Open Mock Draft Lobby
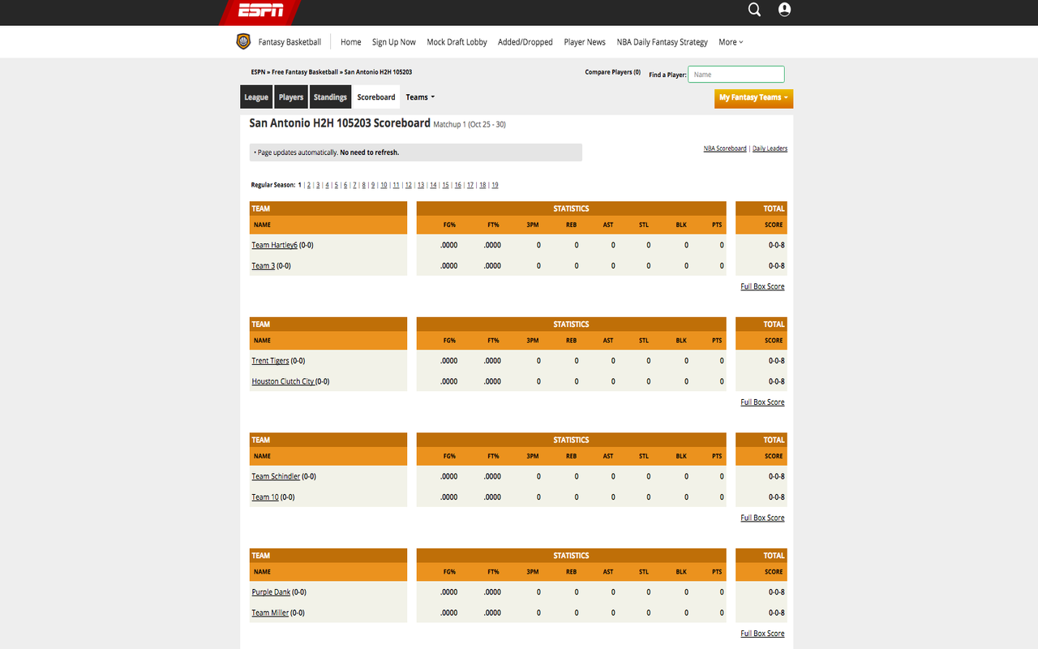Screen dimensions: 1038x649 [457, 42]
